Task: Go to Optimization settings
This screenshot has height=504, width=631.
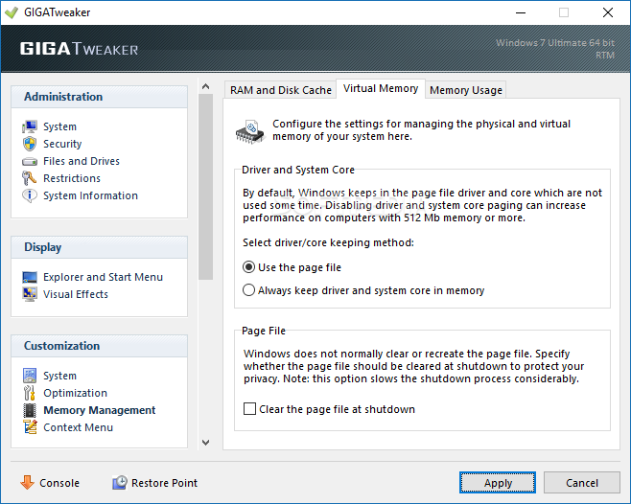Action: pyautogui.click(x=75, y=394)
